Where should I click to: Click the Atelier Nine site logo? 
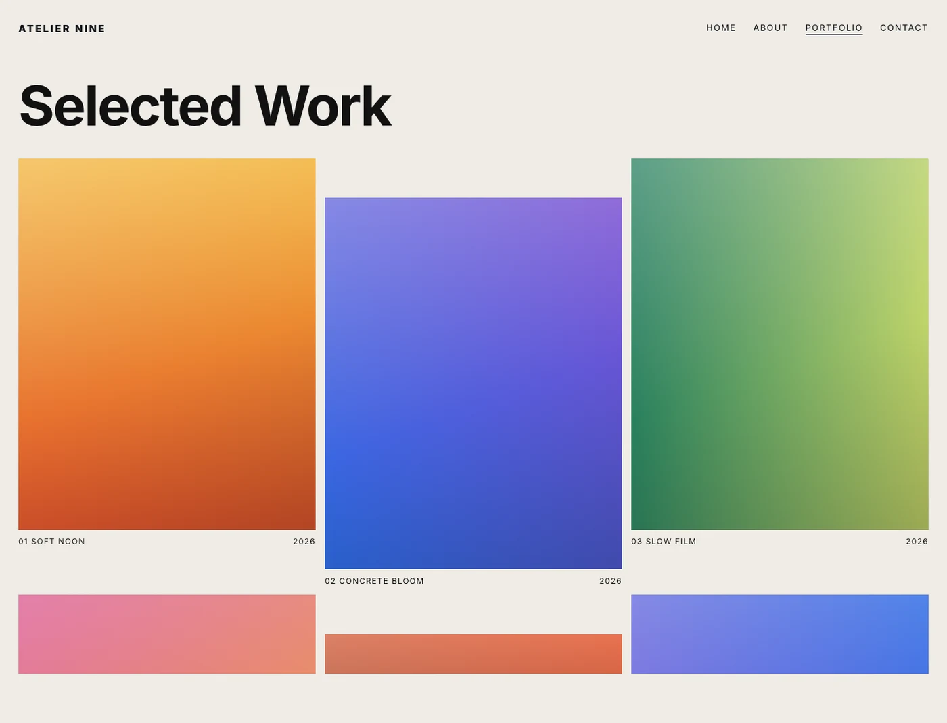62,28
